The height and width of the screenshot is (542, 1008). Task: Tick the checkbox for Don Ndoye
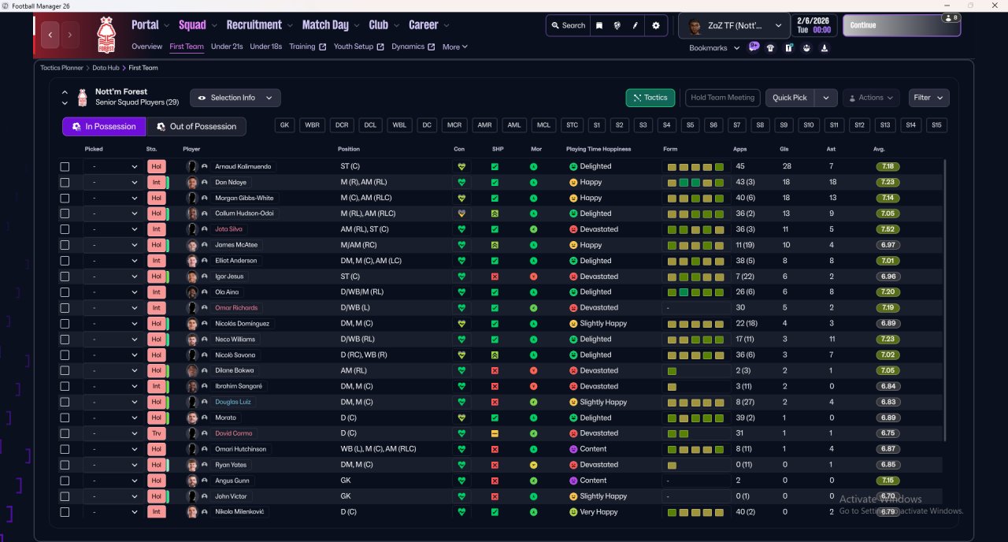tap(65, 182)
